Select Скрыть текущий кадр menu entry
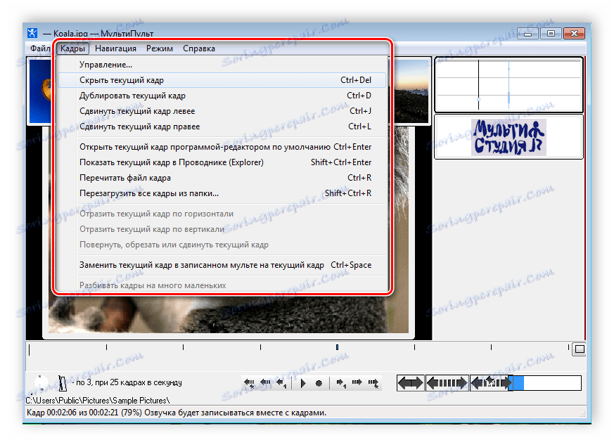 click(222, 80)
